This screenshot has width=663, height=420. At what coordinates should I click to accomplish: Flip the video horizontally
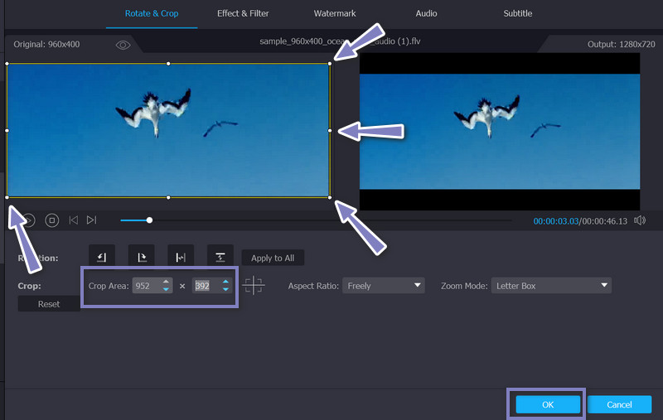coord(181,258)
